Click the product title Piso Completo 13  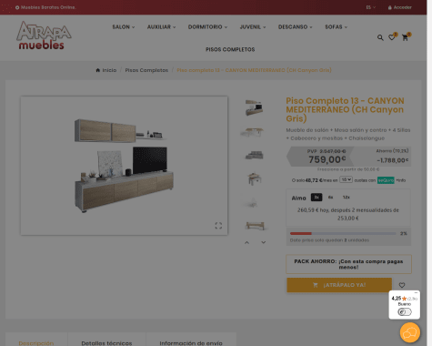pyautogui.click(x=345, y=109)
